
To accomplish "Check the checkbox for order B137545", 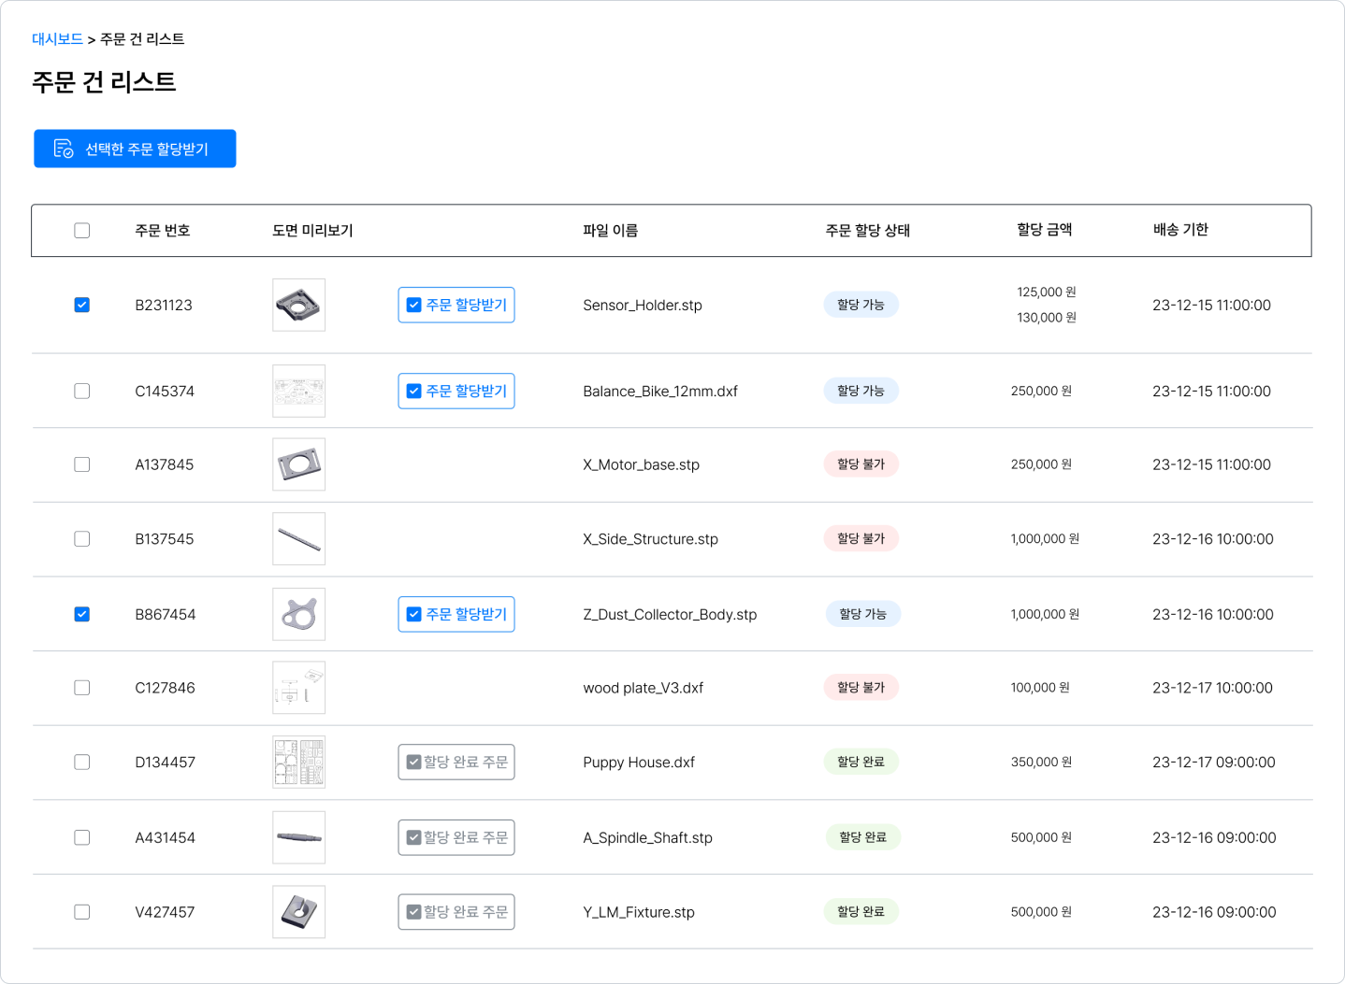I will pyautogui.click(x=82, y=539).
